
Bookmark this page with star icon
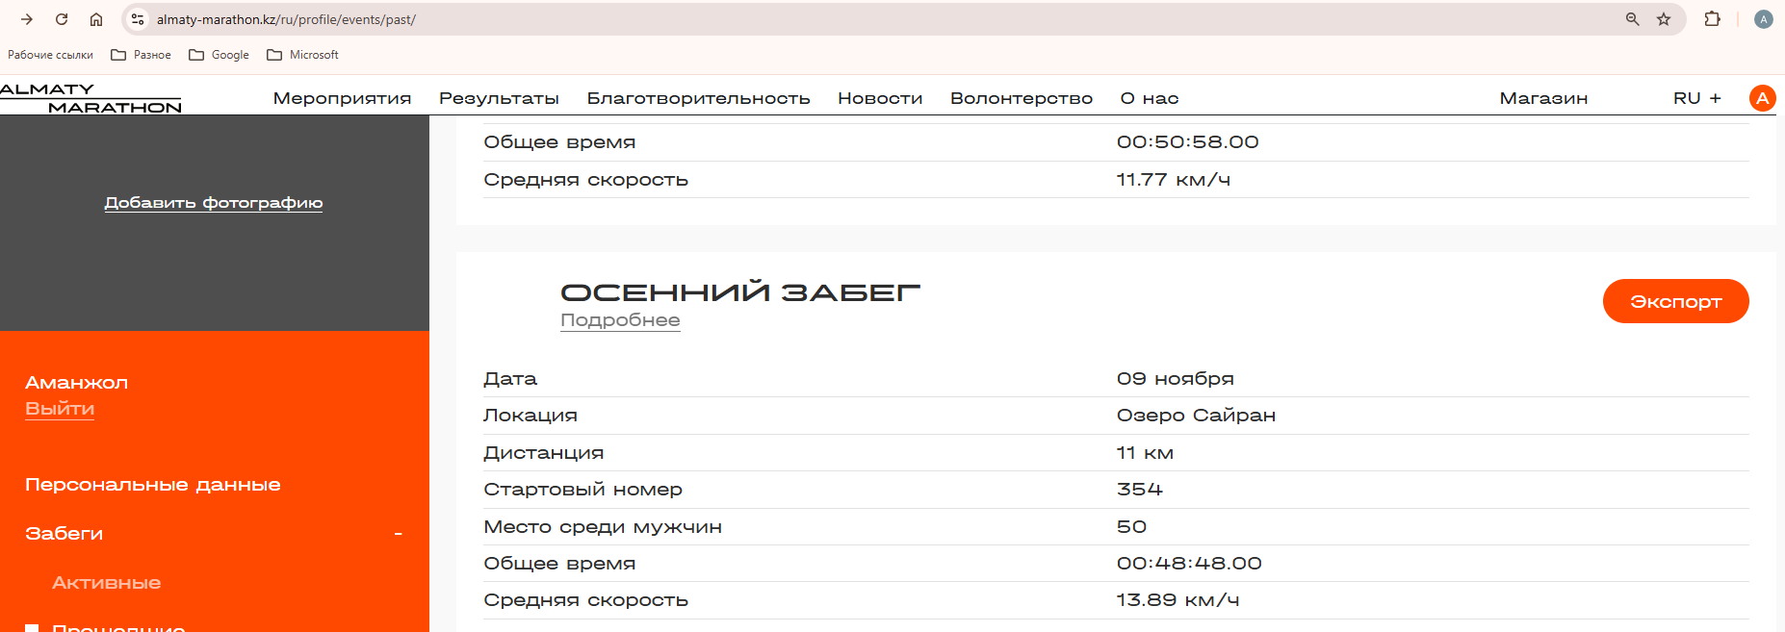(1664, 19)
